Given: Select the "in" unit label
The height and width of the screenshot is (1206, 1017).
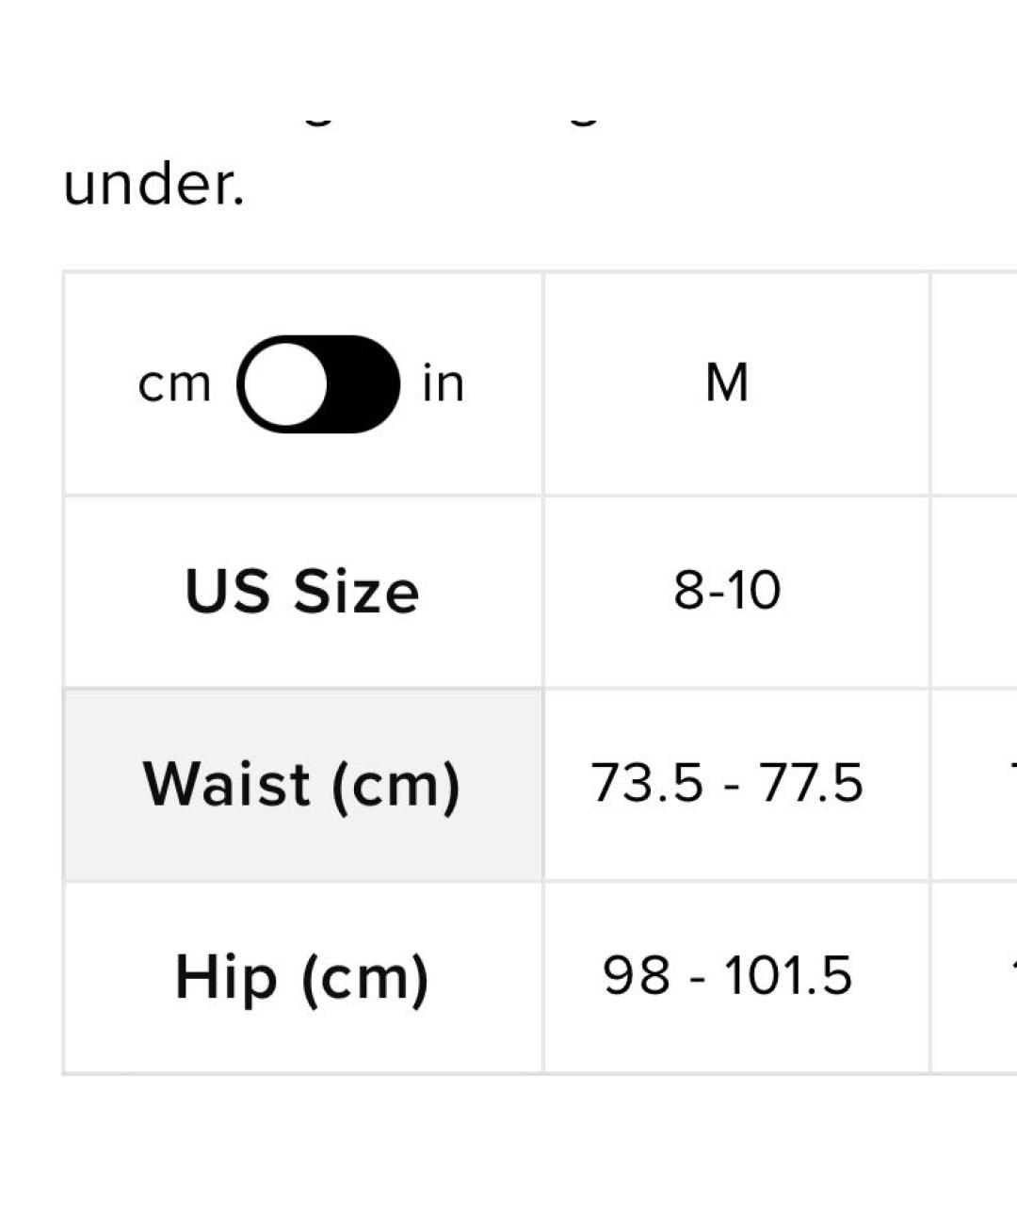Looking at the screenshot, I should click(443, 384).
